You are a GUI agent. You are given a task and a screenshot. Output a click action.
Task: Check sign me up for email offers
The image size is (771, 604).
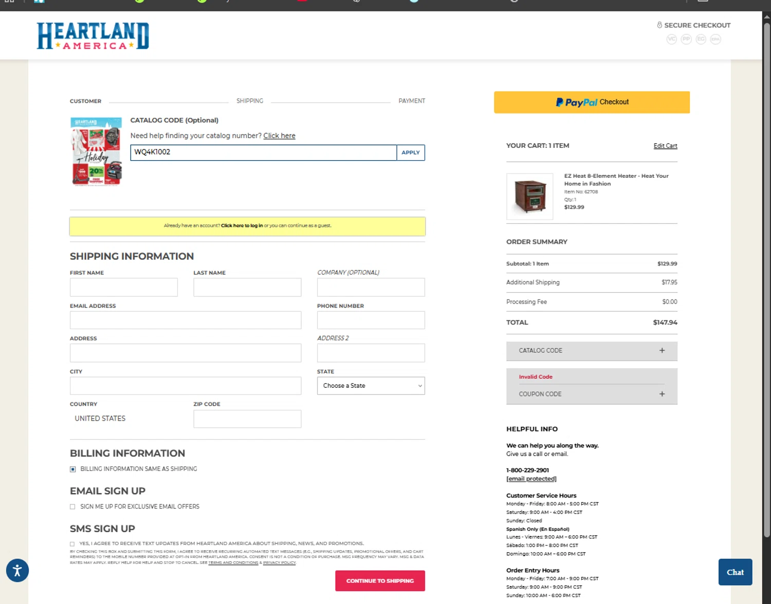[x=72, y=506]
